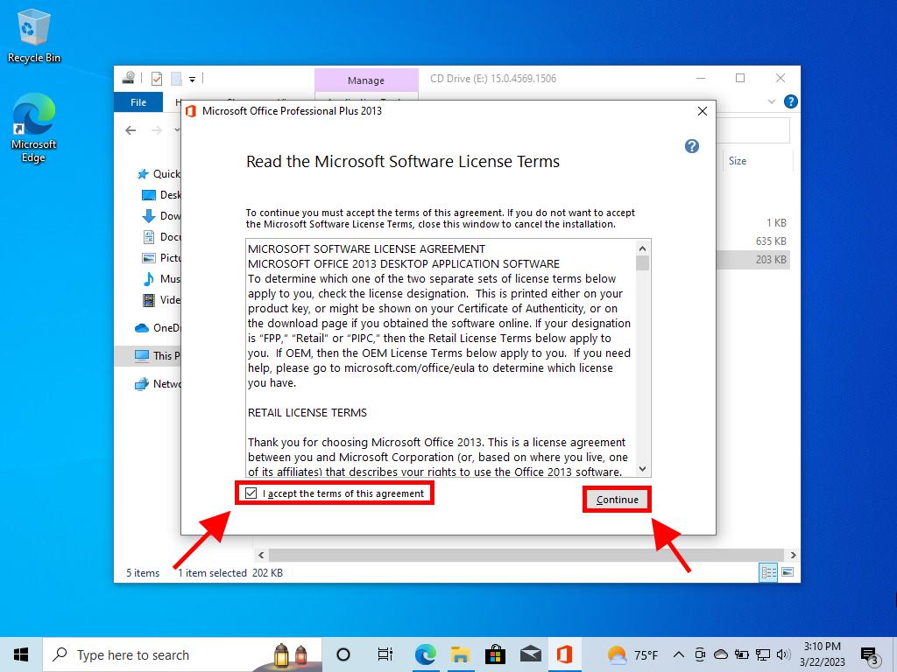Expand the Explorer ribbon chevron
This screenshot has width=897, height=672.
[772, 101]
